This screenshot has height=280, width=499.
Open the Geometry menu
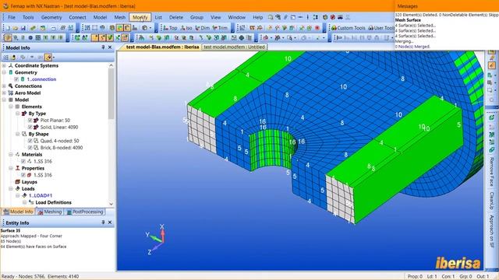coord(51,17)
